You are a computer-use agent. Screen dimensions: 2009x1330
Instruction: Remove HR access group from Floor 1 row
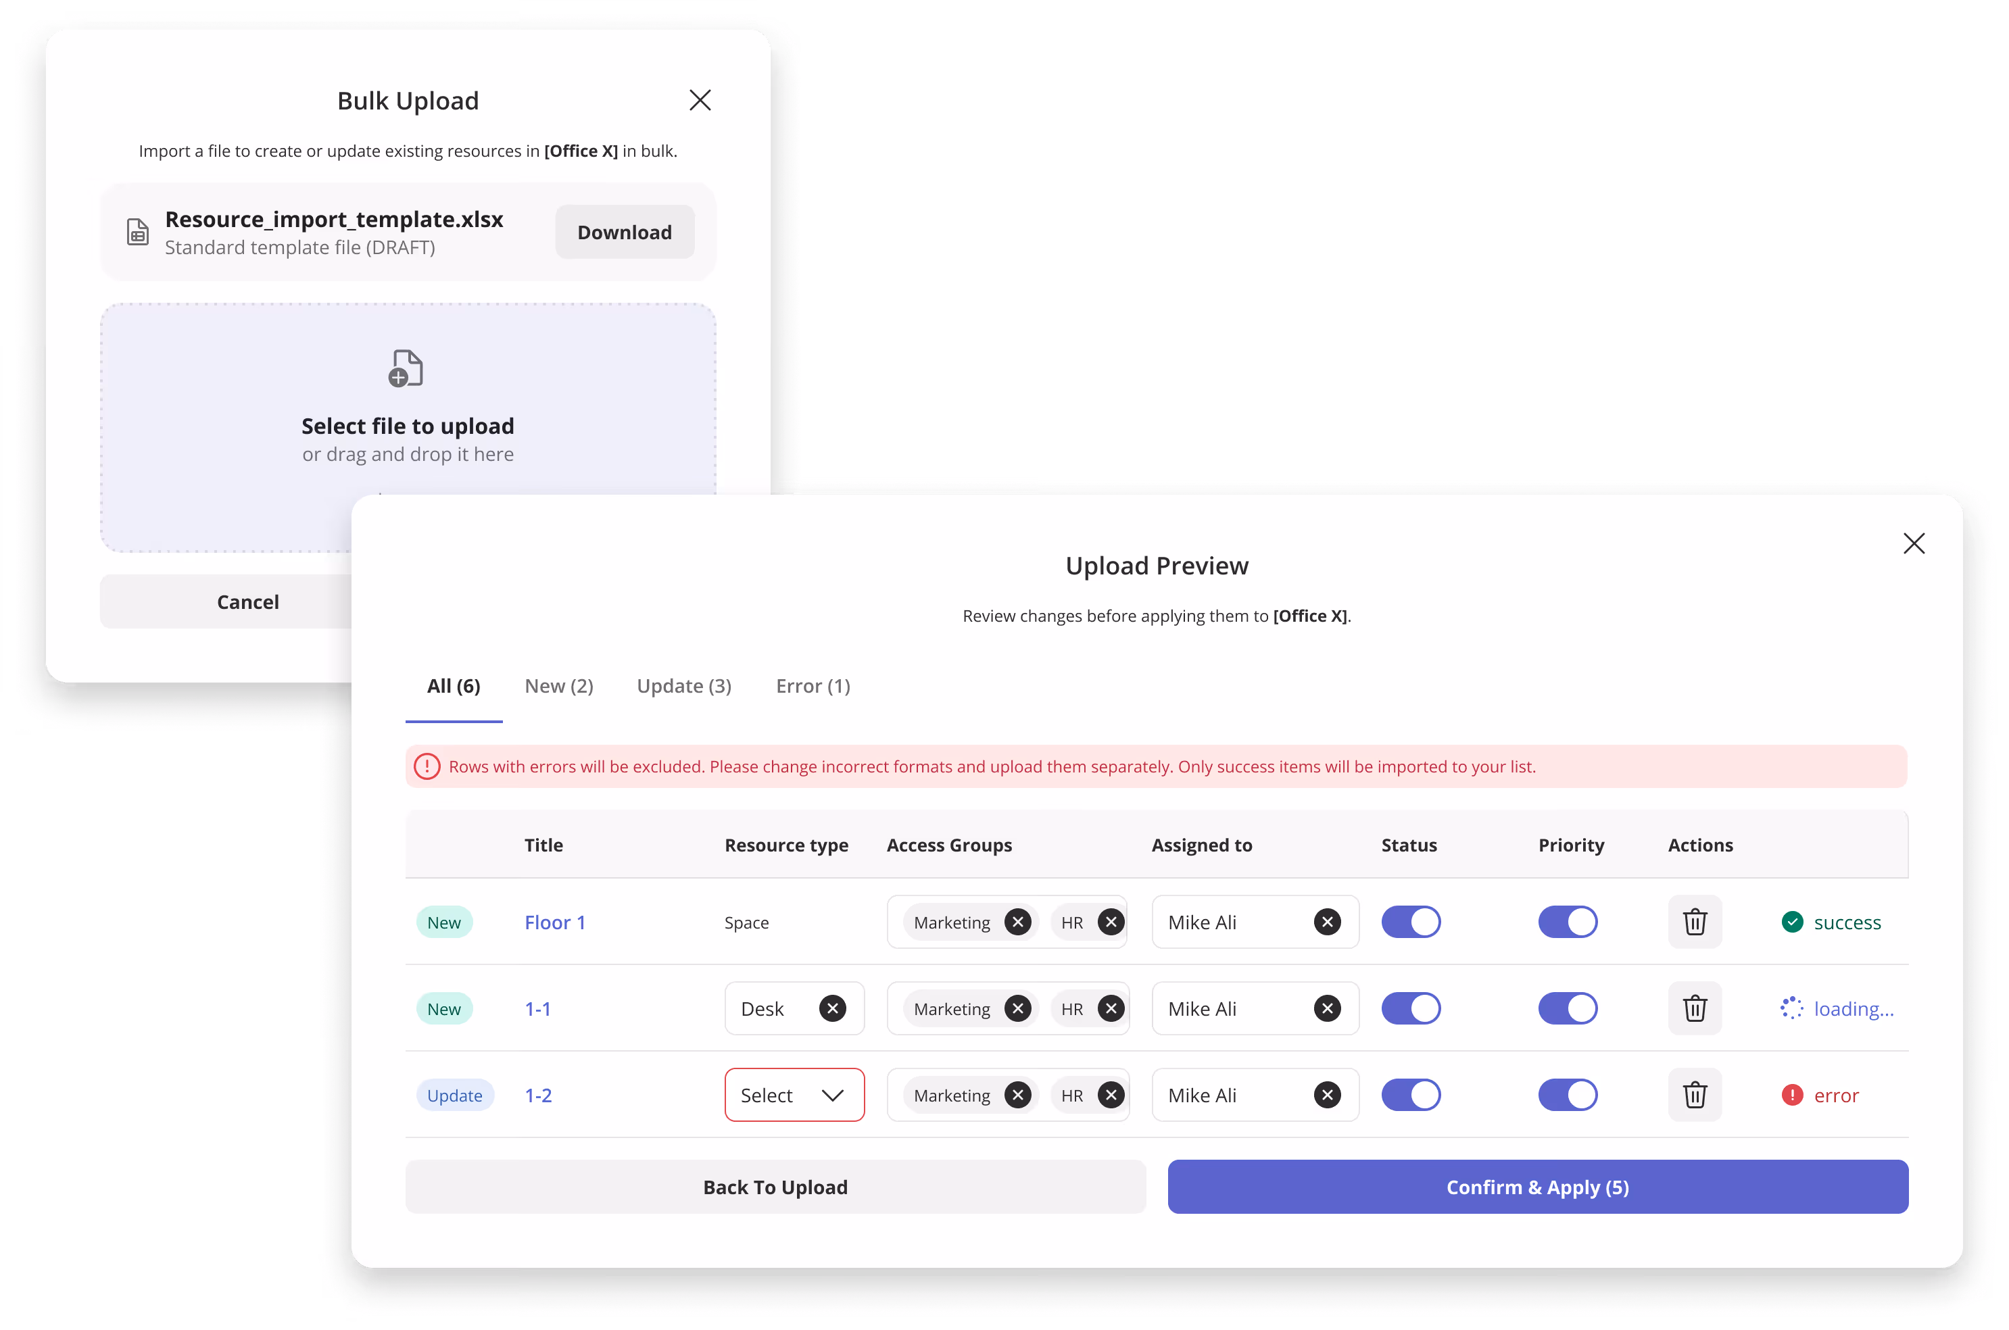[1111, 922]
